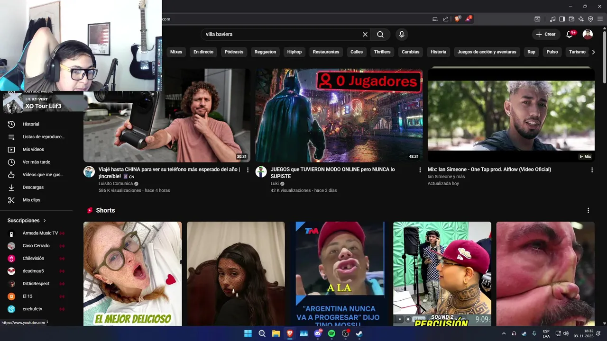
Task: Open the PERCUSIÓN short thumbnail
Action: coord(442,274)
